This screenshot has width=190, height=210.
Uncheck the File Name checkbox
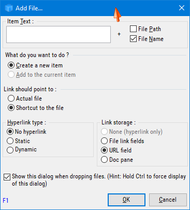point(133,39)
